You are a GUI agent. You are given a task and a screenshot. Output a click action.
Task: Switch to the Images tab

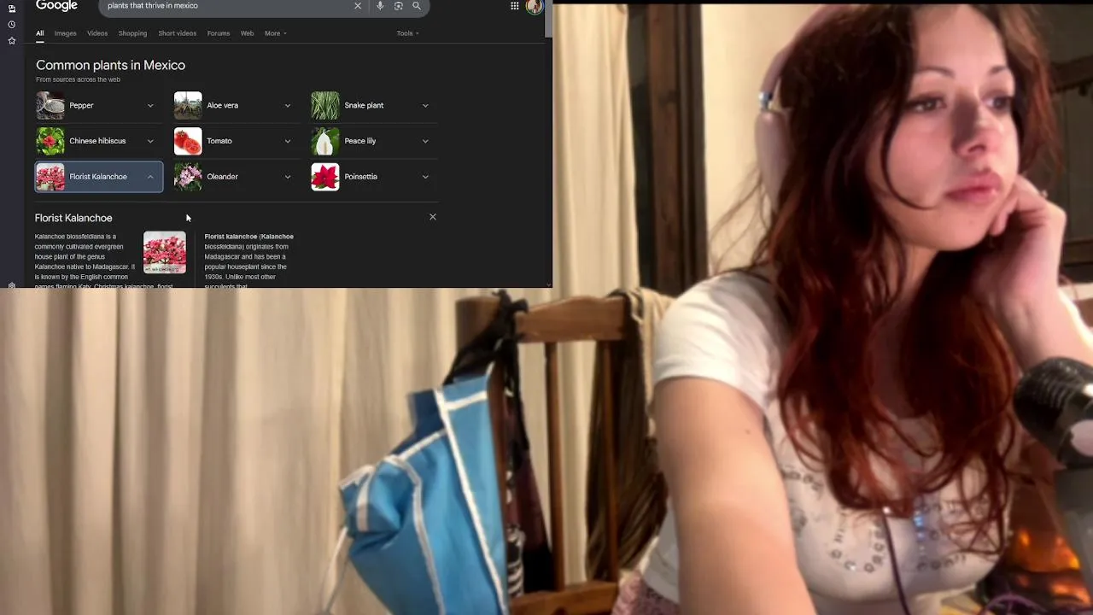pyautogui.click(x=66, y=33)
